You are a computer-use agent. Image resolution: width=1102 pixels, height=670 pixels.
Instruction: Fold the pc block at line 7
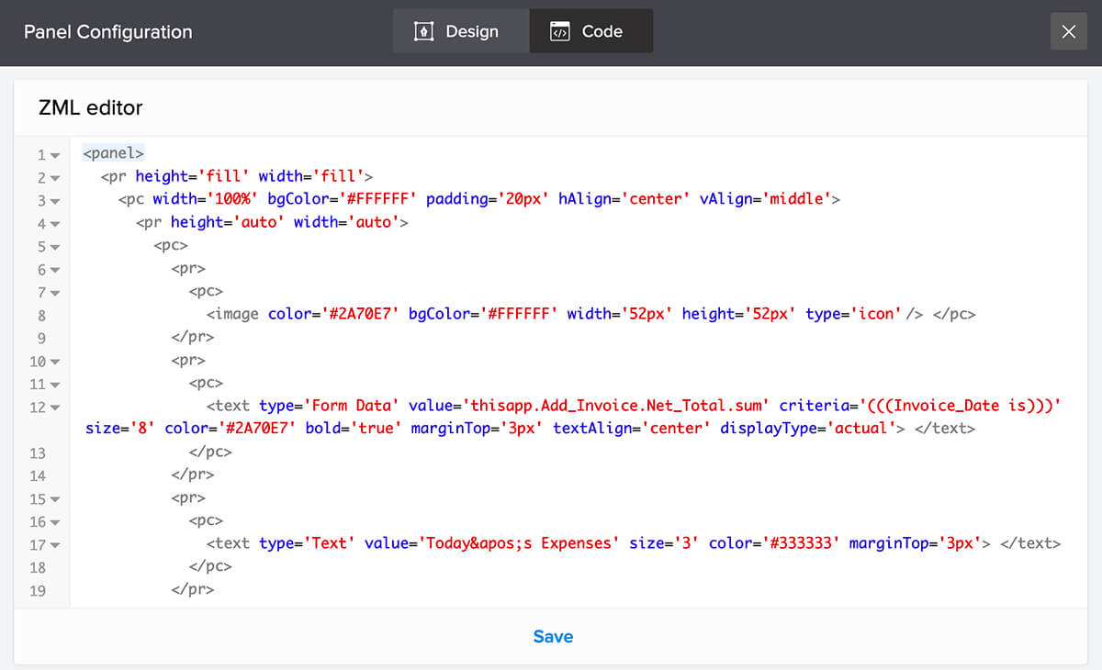(x=55, y=294)
